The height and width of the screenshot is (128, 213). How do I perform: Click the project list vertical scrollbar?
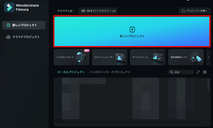(x=208, y=85)
